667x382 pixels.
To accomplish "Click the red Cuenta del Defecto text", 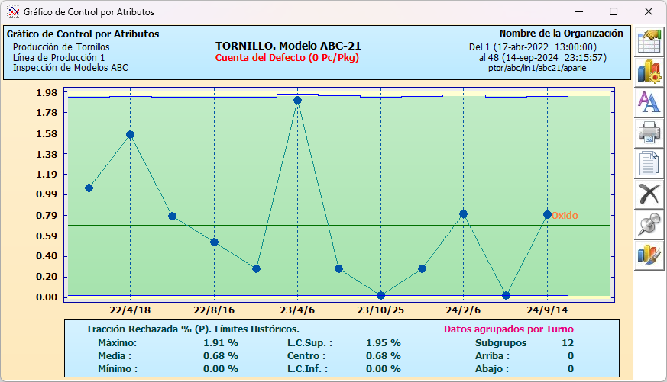I will (x=287, y=58).
